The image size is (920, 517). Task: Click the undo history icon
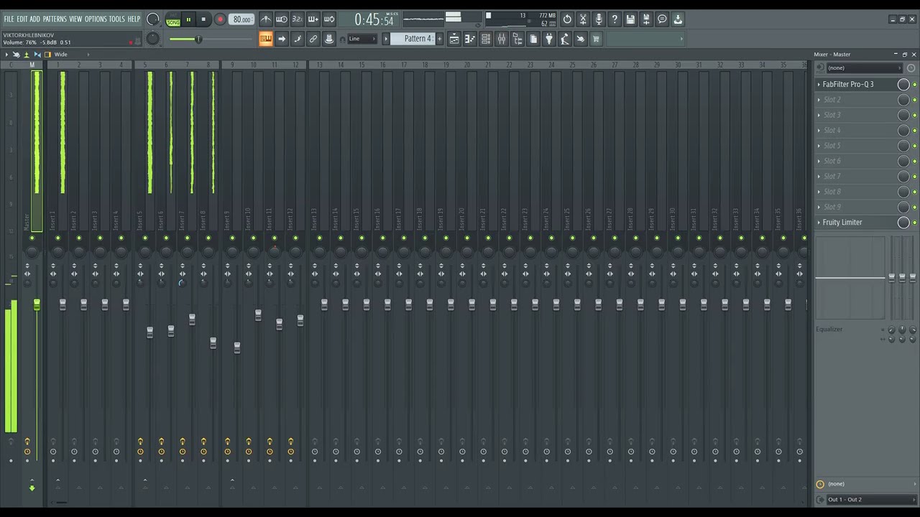coord(567,19)
